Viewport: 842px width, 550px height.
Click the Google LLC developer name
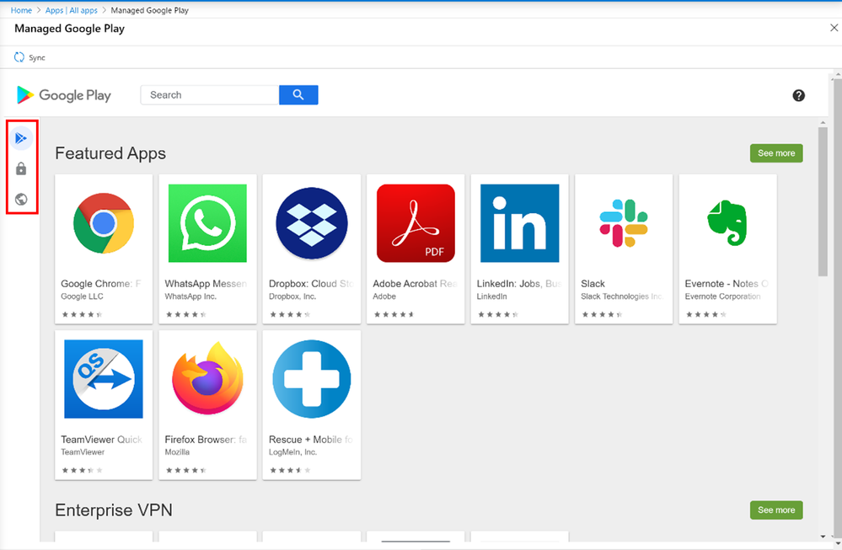tap(82, 296)
